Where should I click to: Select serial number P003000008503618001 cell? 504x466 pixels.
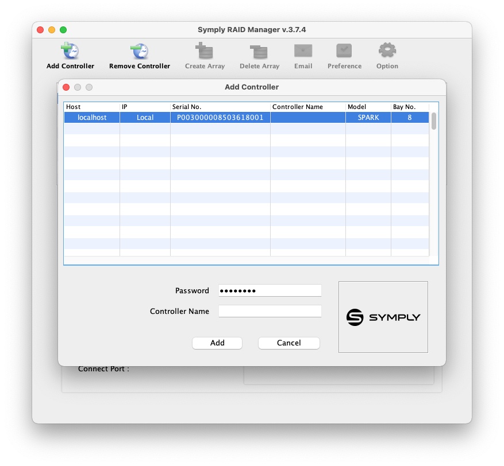click(x=220, y=118)
